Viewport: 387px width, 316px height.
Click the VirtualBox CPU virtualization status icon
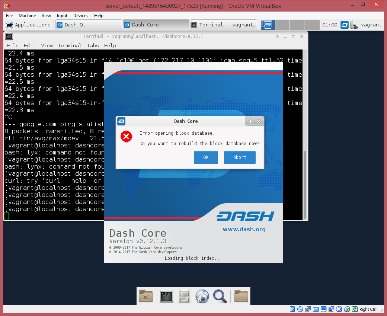[339, 309]
